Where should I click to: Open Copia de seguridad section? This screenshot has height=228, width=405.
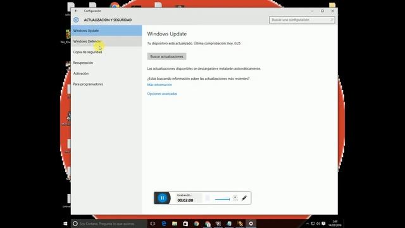tap(106, 52)
